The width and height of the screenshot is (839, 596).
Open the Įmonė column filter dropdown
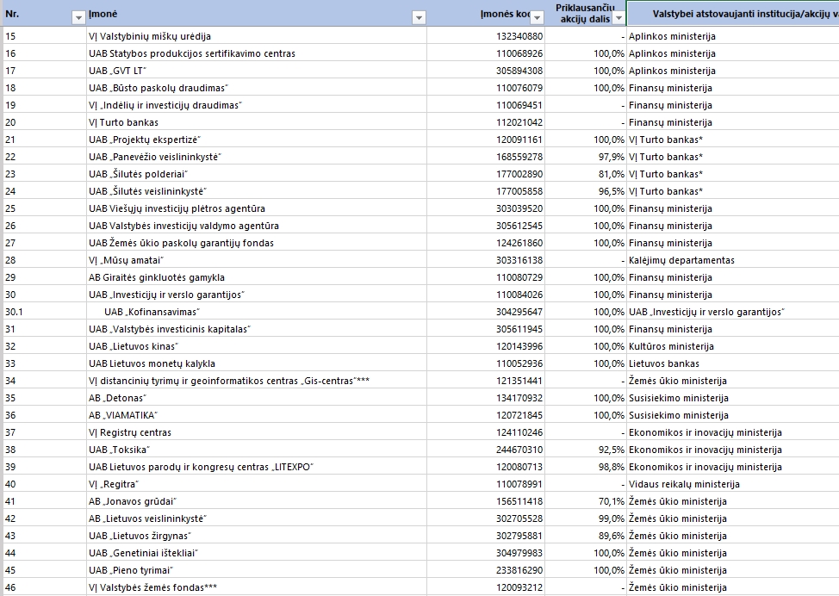coord(419,17)
